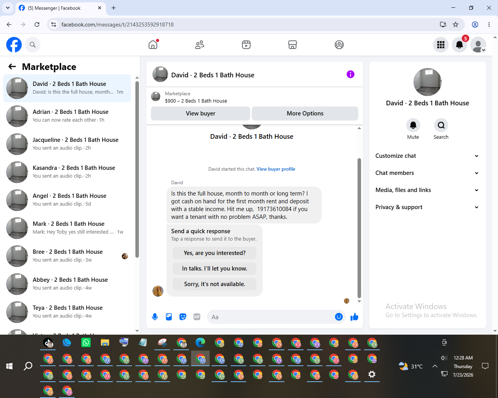Open the purple conversation information icon
Viewport: 498px width, 398px height.
pos(351,74)
